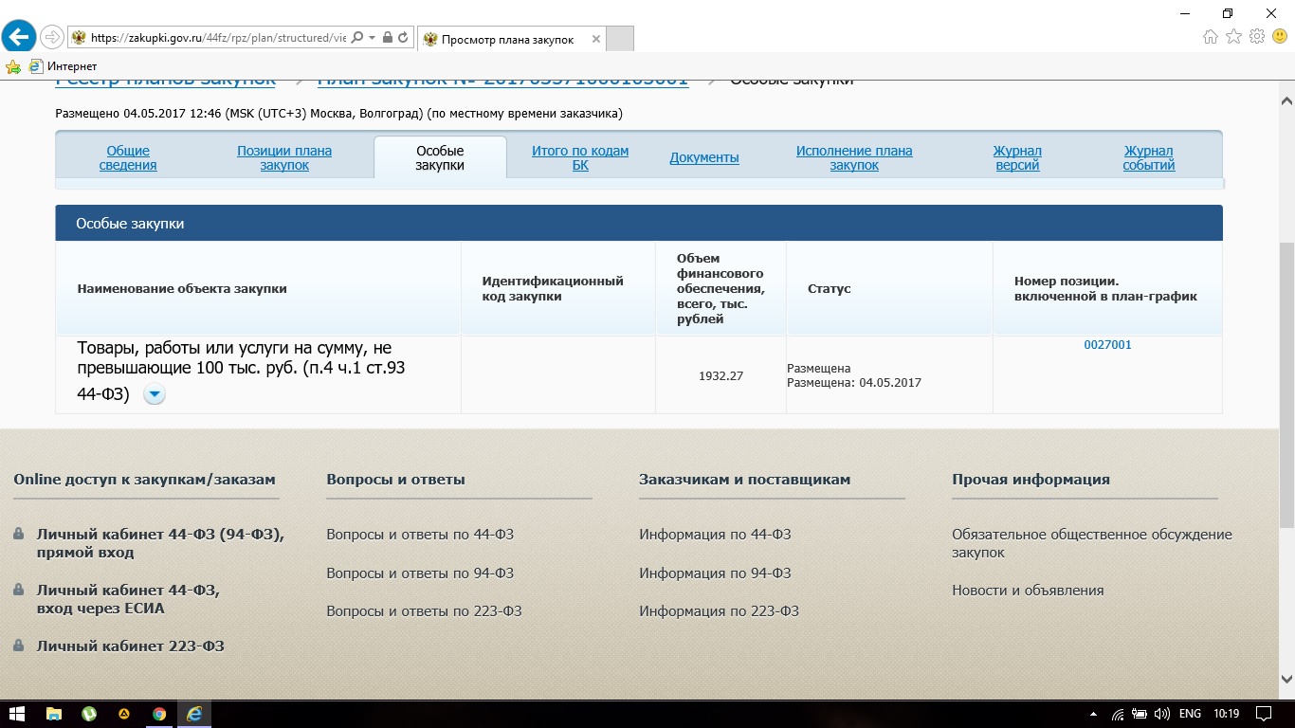Open File Explorer from the taskbar
The width and height of the screenshot is (1295, 728).
[x=54, y=714]
